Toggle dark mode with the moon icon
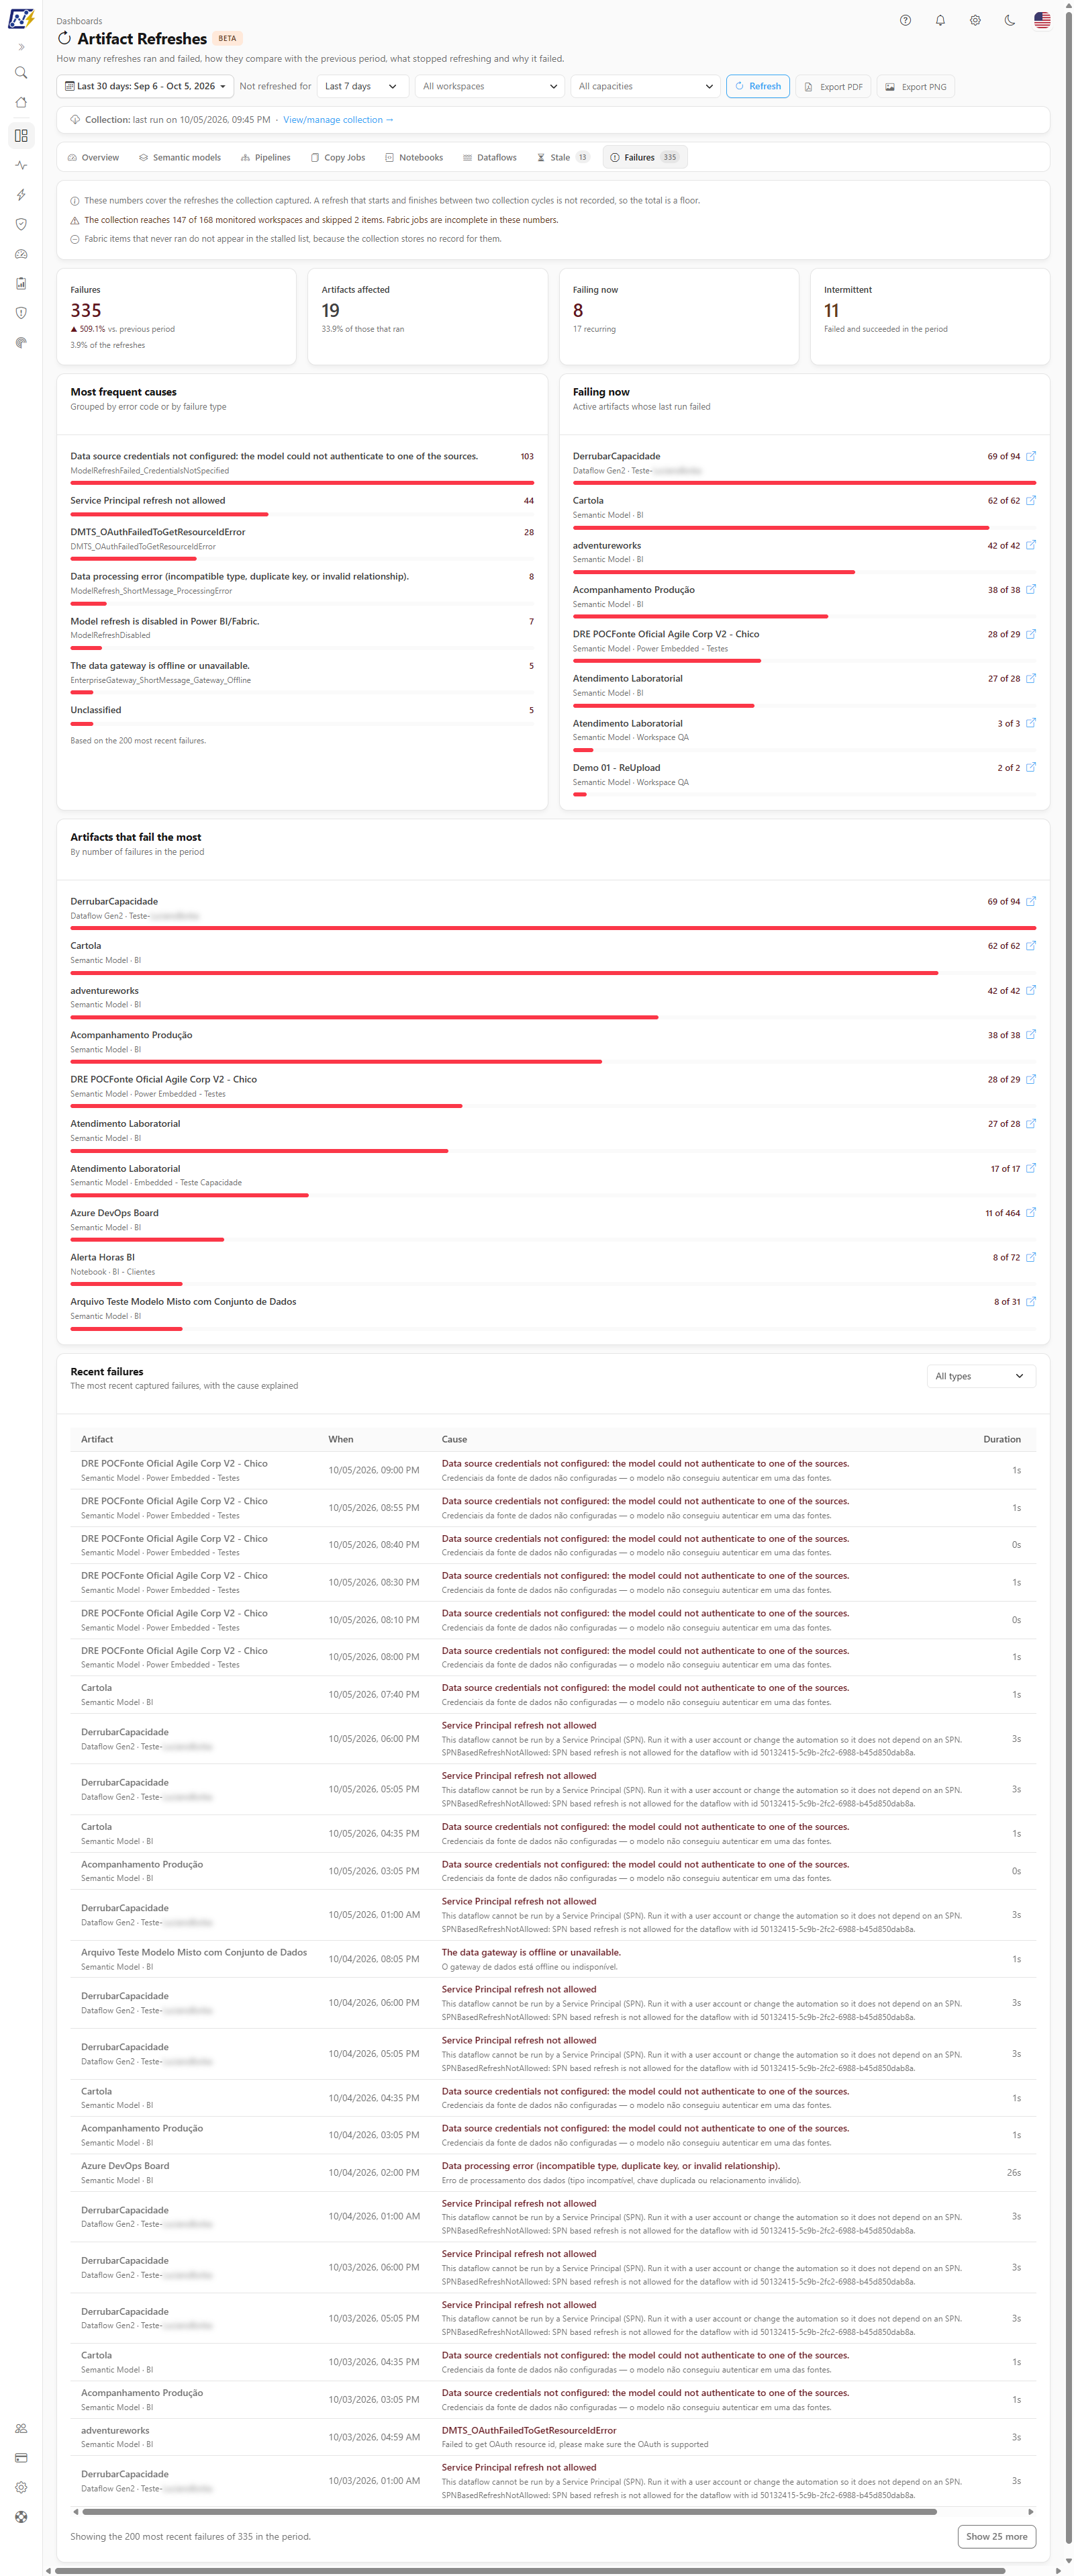The width and height of the screenshot is (1074, 2576). (1009, 20)
